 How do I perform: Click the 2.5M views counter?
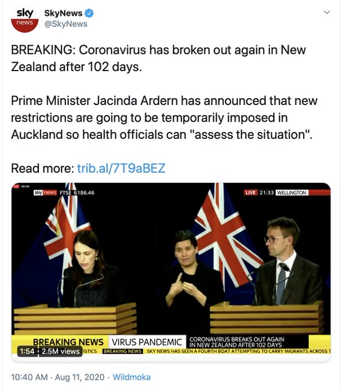click(x=61, y=351)
